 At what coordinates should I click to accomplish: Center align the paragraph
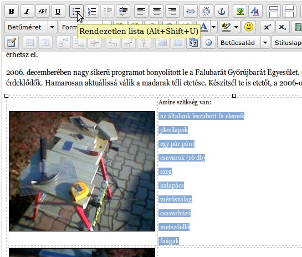point(157,11)
